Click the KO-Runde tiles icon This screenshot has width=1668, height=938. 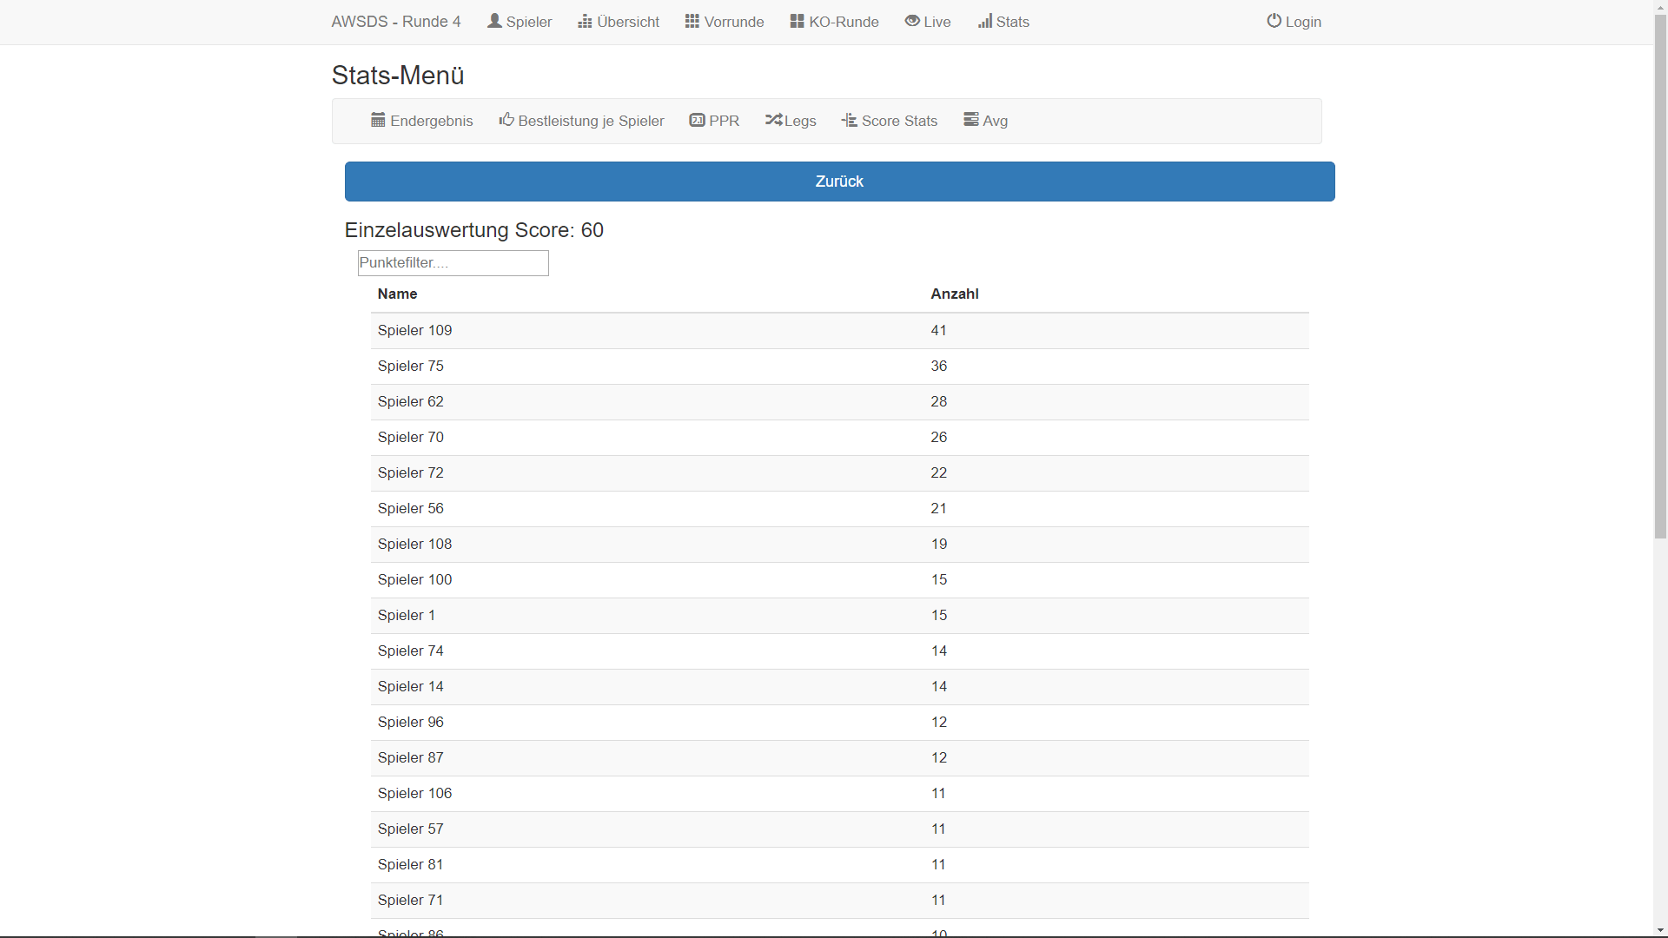(x=797, y=21)
